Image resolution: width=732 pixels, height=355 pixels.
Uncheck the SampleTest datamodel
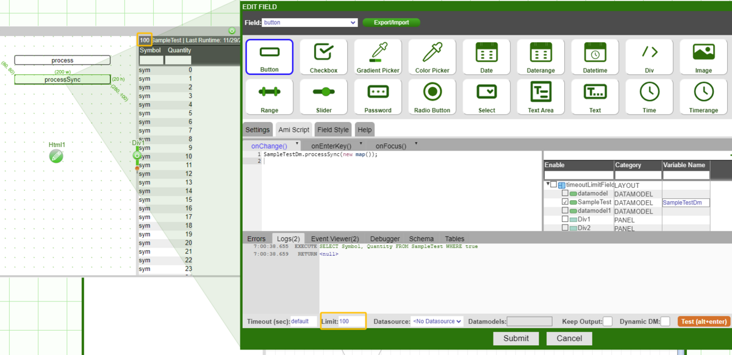click(x=566, y=203)
